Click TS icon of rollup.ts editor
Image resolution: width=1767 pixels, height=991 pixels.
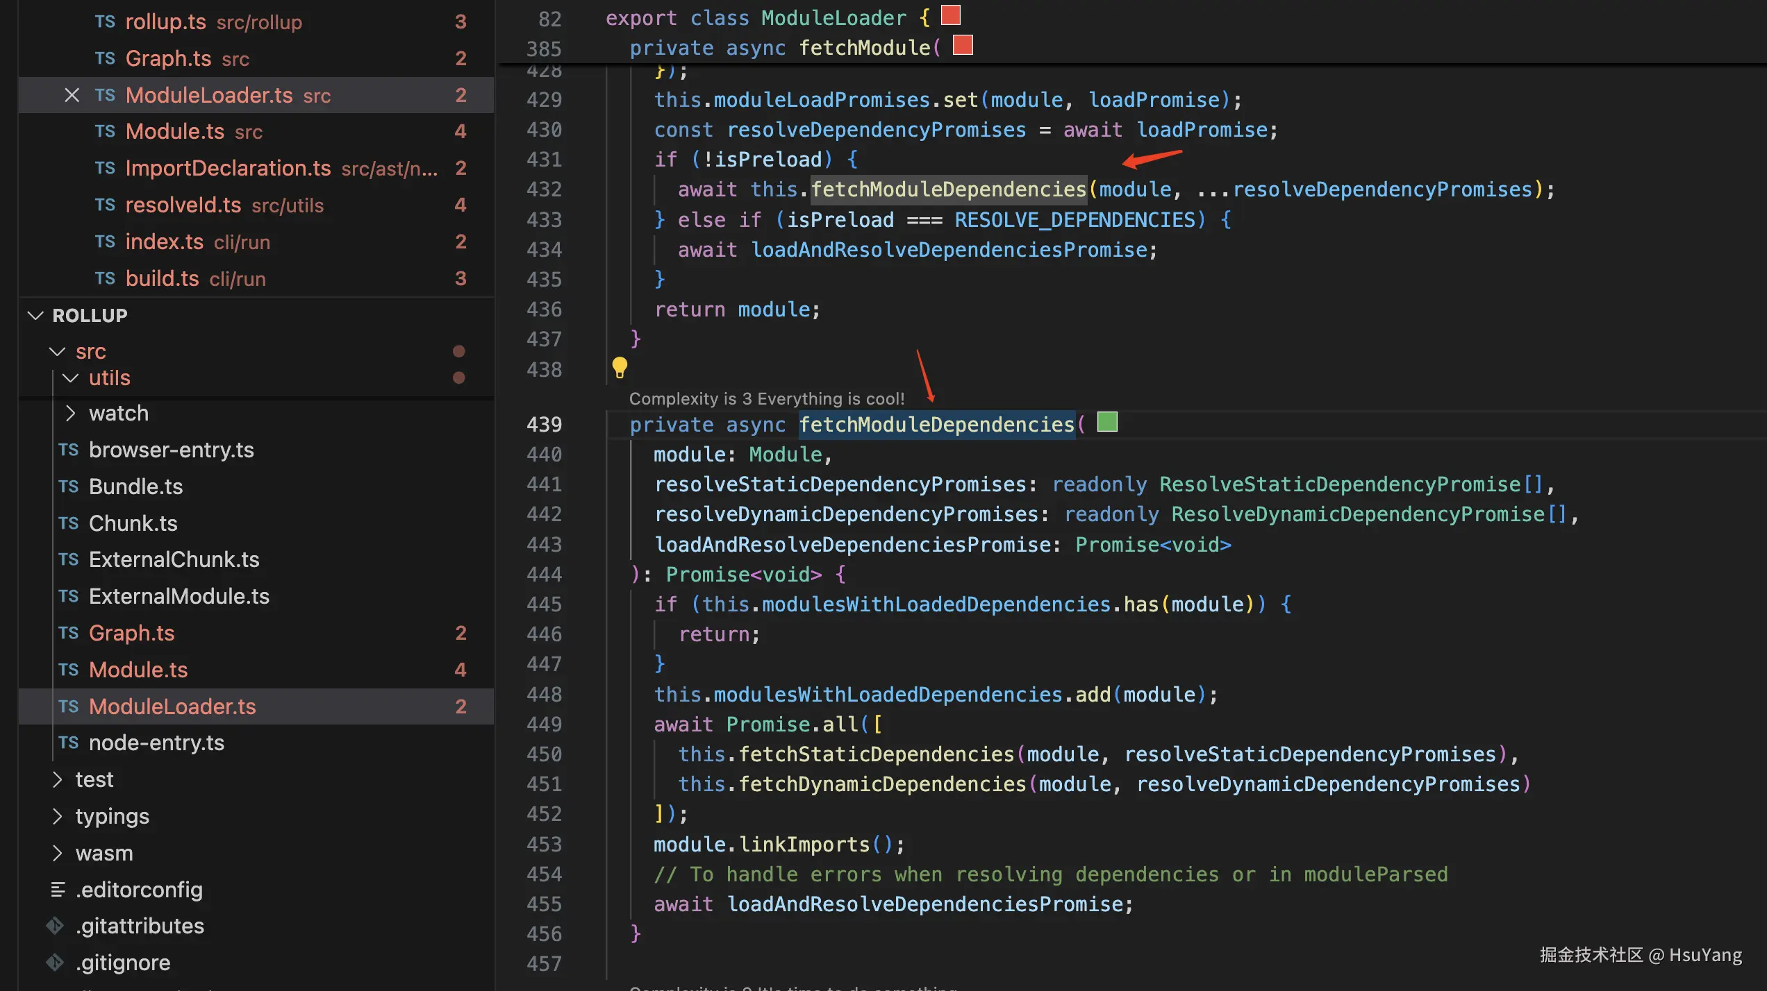click(x=105, y=22)
